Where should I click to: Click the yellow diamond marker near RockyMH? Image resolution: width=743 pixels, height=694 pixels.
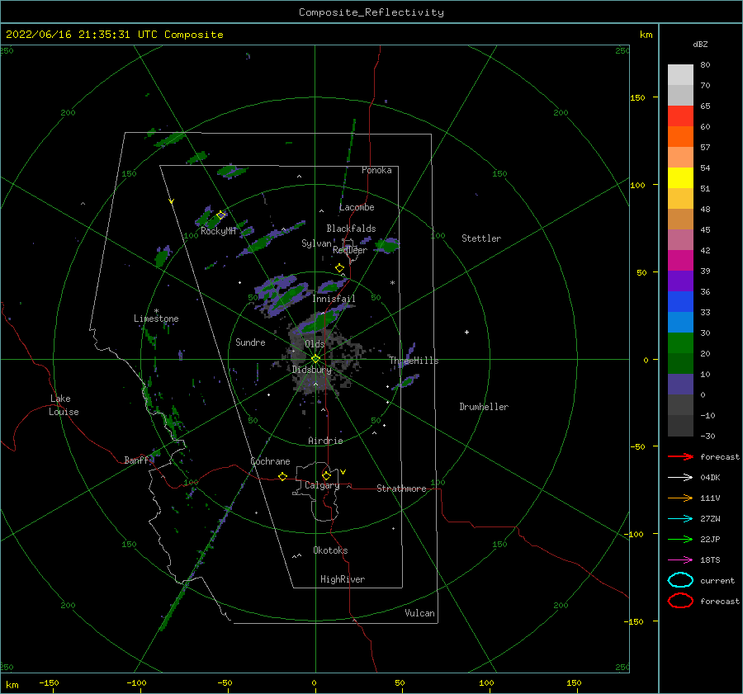(220, 215)
